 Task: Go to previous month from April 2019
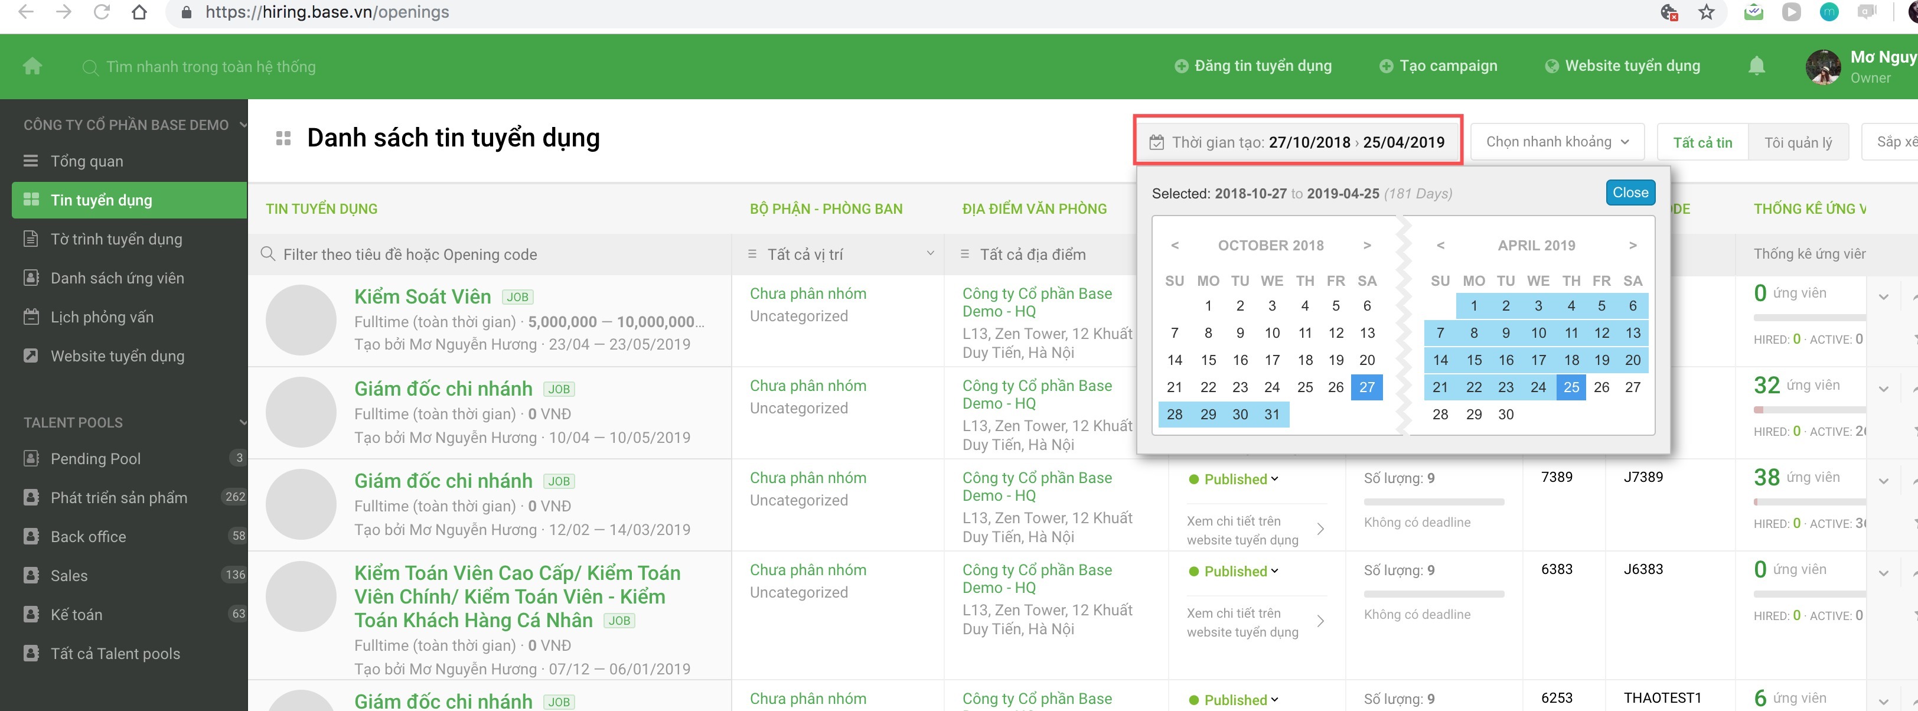(x=1440, y=245)
